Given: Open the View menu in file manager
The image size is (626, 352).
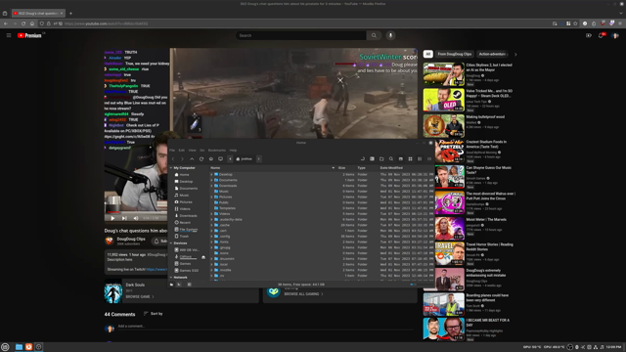Looking at the screenshot, I should coord(192,151).
